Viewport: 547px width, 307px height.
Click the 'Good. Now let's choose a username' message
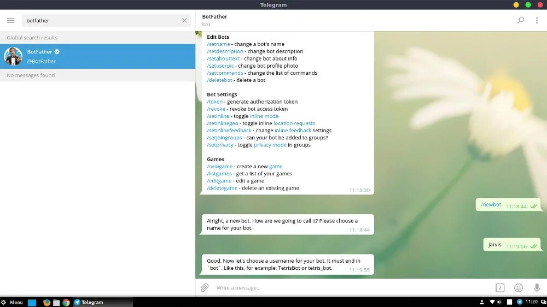[x=288, y=264]
